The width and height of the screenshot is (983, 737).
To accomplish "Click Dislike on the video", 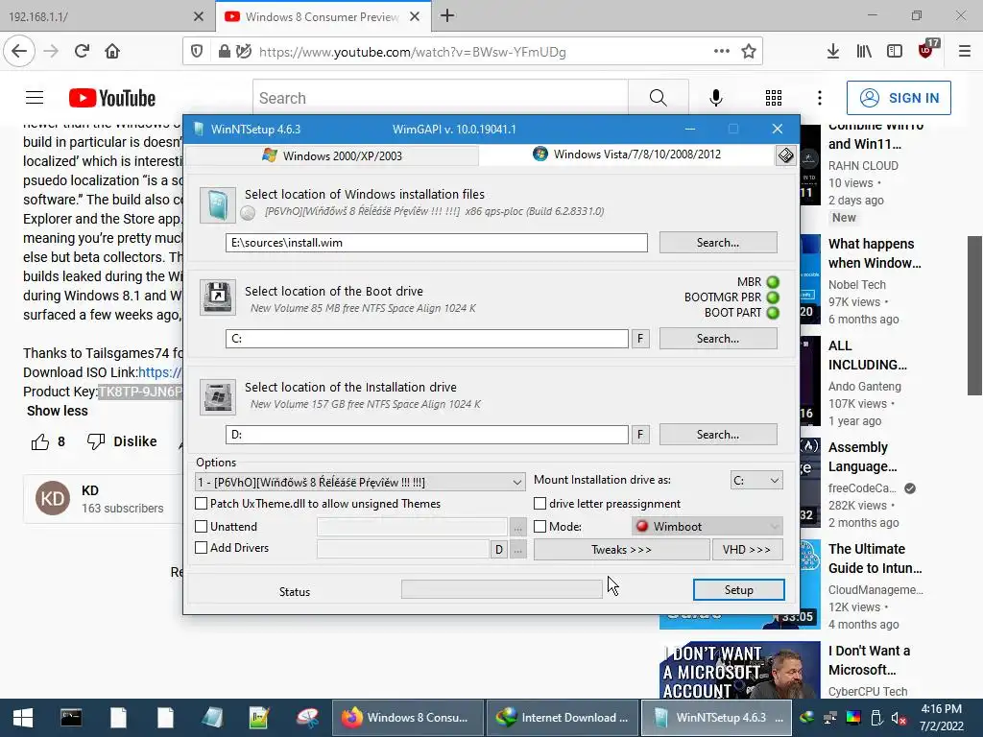I will tap(122, 441).
